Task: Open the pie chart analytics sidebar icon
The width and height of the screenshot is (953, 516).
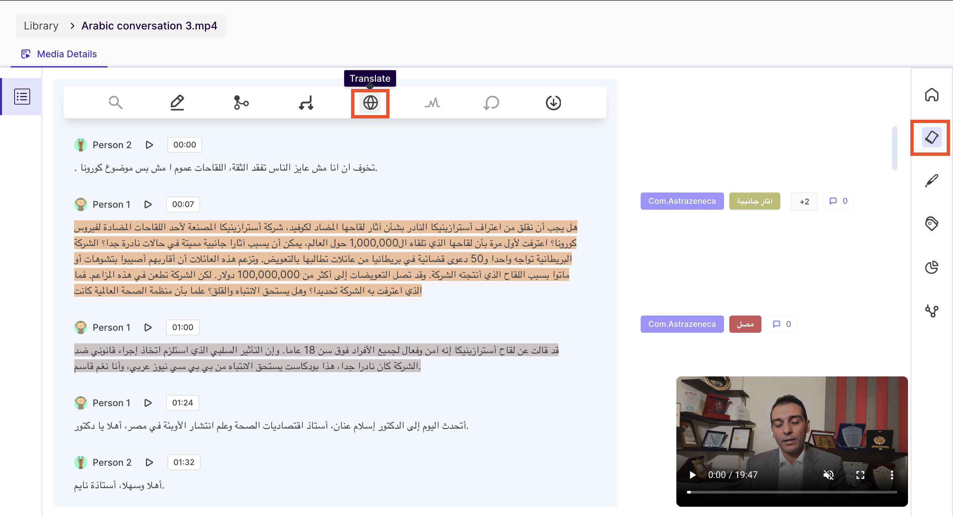Action: pos(931,267)
